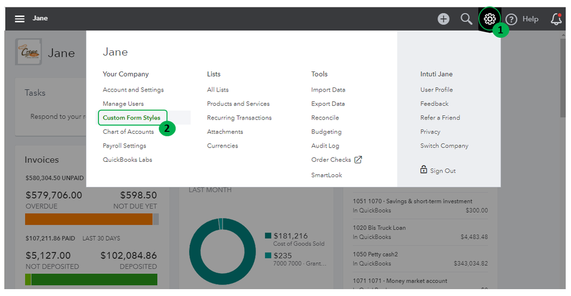Select Manage Users
Viewport: 571px width, 296px height.
click(x=123, y=104)
